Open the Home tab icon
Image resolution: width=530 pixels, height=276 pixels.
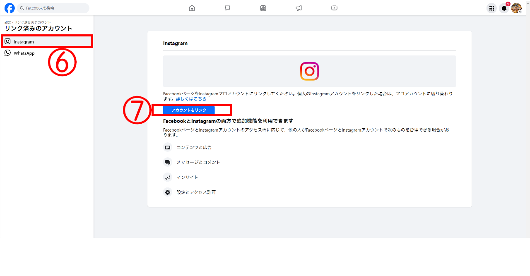192,8
